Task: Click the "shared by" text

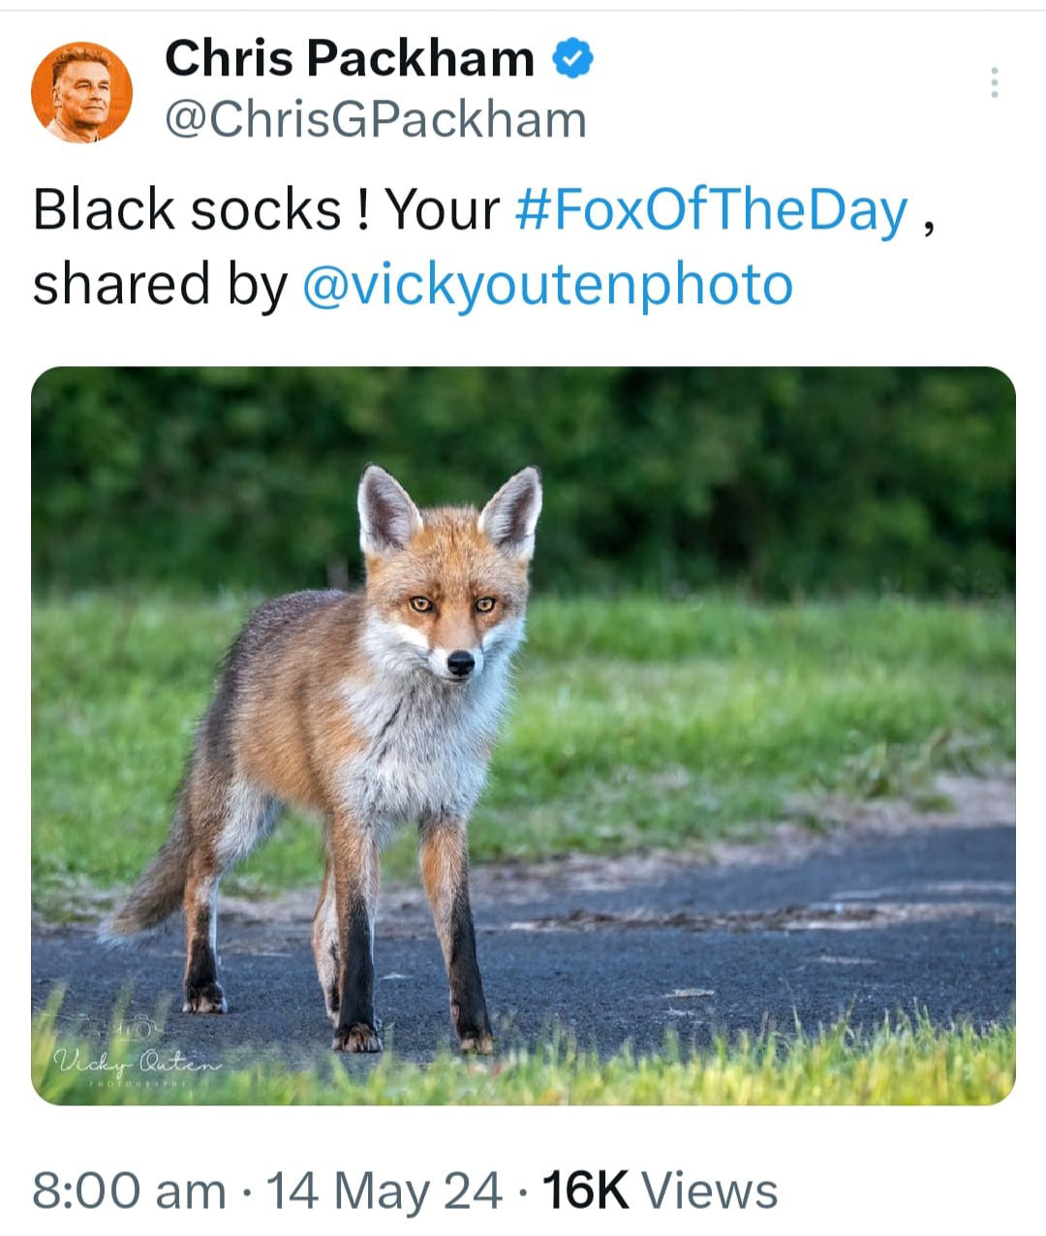Action: 160,285
